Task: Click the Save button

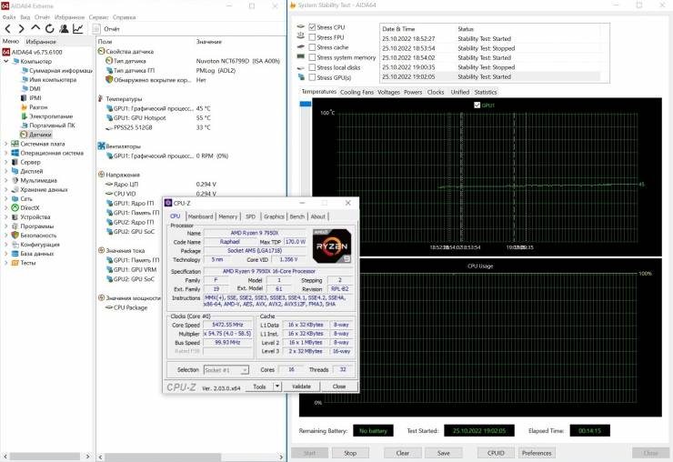Action: (444, 453)
